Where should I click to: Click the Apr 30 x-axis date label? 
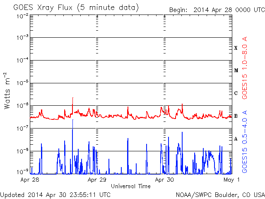pos(165,180)
